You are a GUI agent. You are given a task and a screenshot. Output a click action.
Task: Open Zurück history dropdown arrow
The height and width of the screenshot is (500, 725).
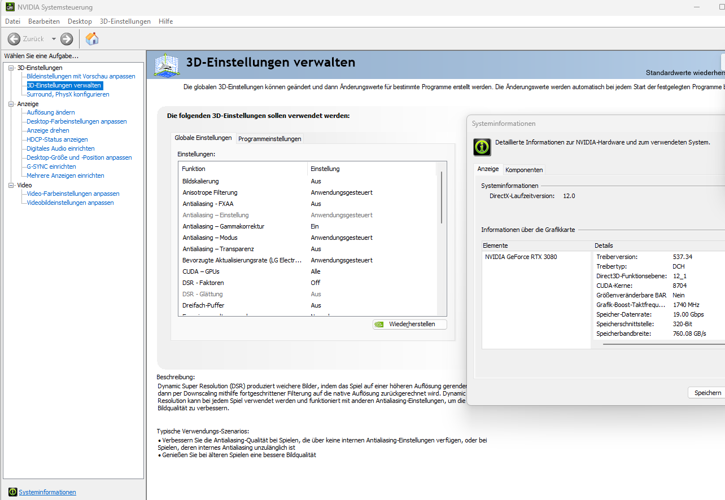coord(54,39)
